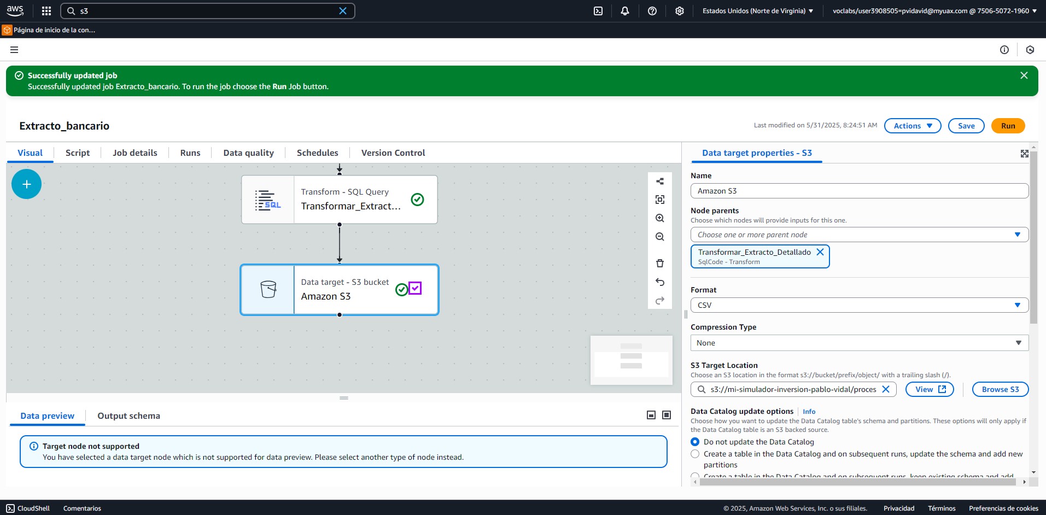Click the Save button
1046x515 pixels.
click(x=966, y=126)
